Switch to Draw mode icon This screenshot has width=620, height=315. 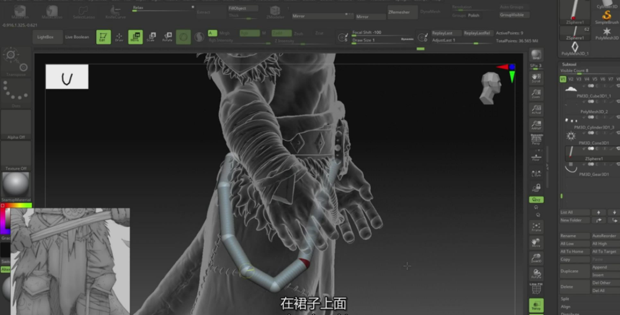tap(119, 37)
